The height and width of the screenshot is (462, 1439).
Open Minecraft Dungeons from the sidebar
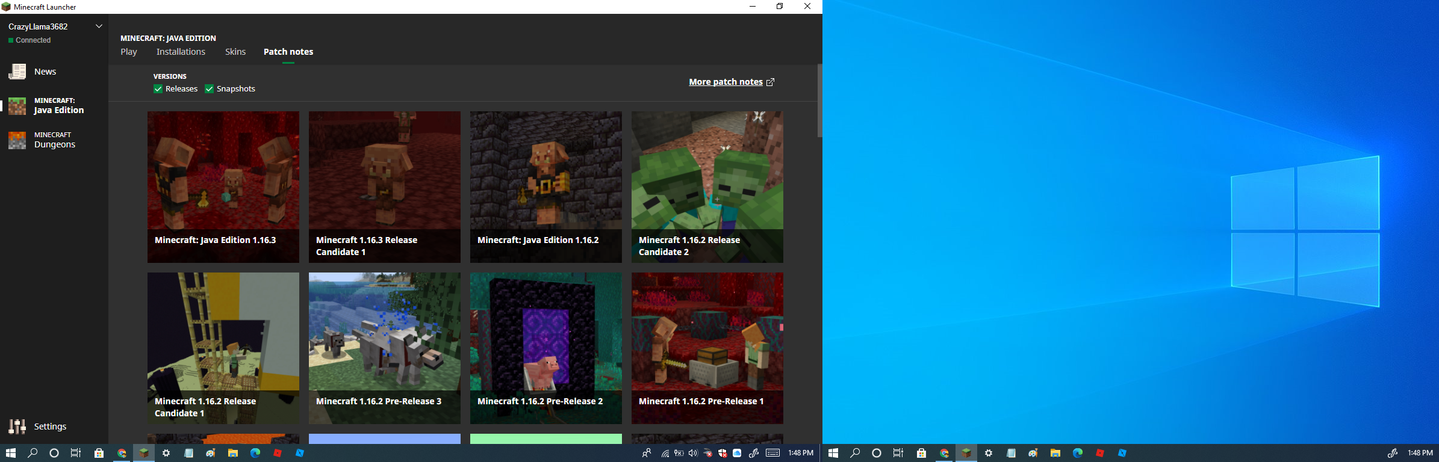54,140
